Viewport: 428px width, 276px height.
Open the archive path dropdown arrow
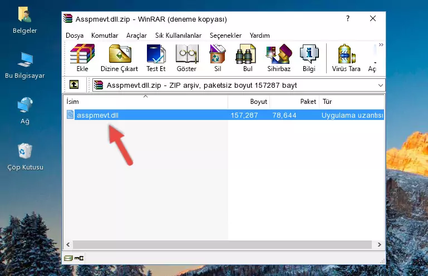pos(381,86)
